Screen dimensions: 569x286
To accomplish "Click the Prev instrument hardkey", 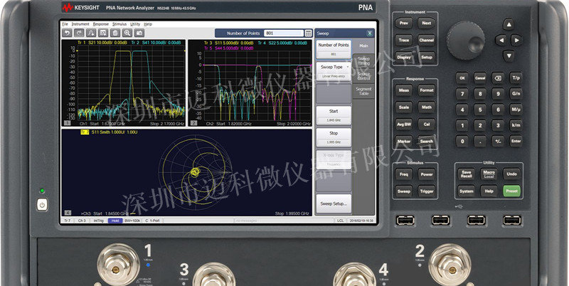I will (403, 23).
